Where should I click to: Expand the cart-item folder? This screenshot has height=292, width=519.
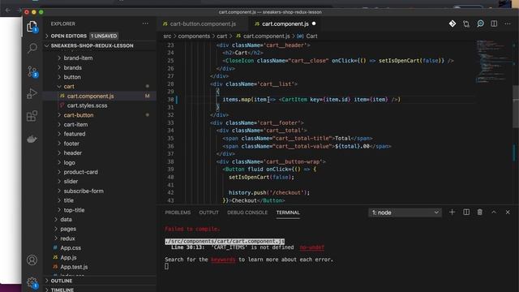75,124
